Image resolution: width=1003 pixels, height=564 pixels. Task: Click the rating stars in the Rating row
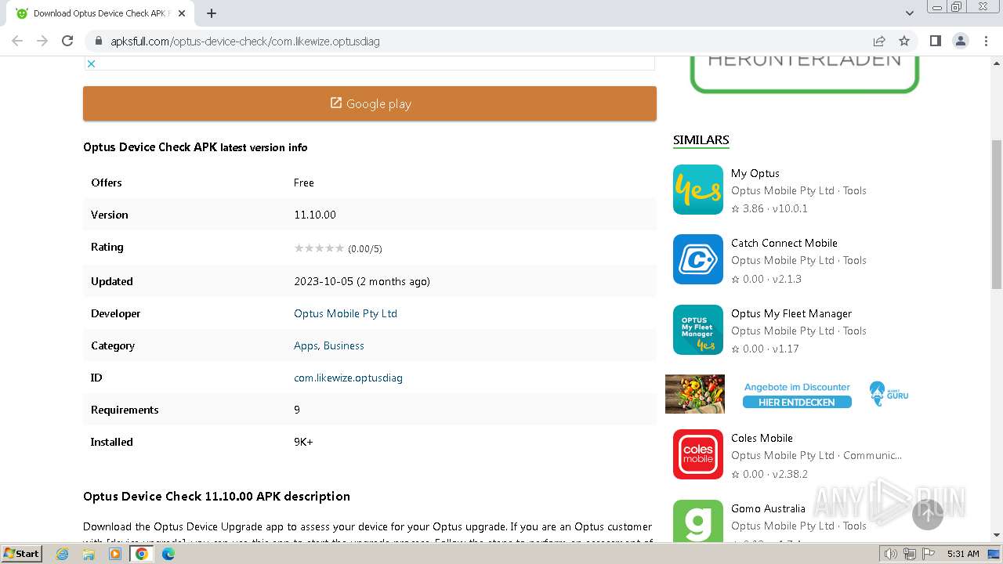click(x=319, y=248)
